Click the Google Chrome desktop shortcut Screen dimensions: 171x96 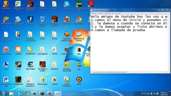coord(79,20)
